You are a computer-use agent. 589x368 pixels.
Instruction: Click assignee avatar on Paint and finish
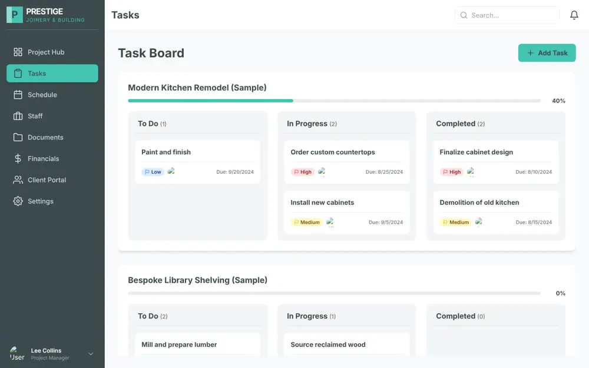pos(171,171)
